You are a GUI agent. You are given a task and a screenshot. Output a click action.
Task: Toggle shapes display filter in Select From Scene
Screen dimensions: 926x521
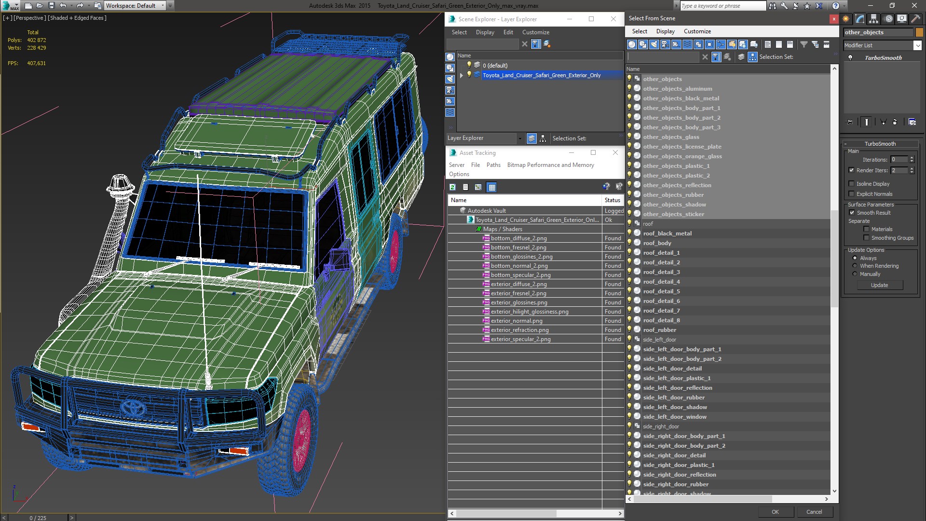(643, 44)
